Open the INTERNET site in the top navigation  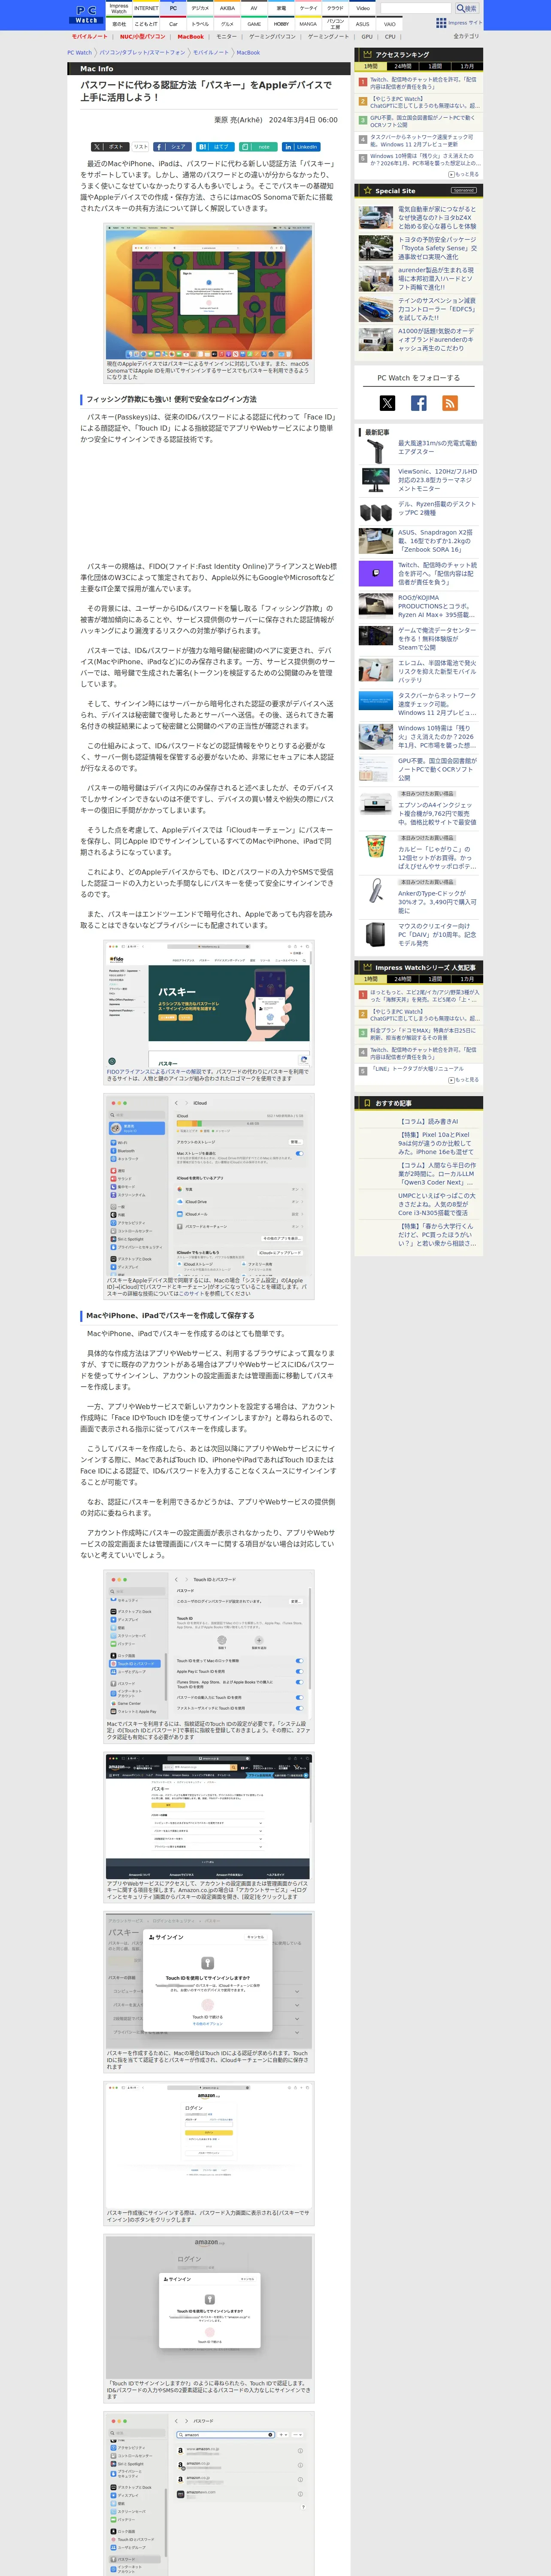click(146, 8)
